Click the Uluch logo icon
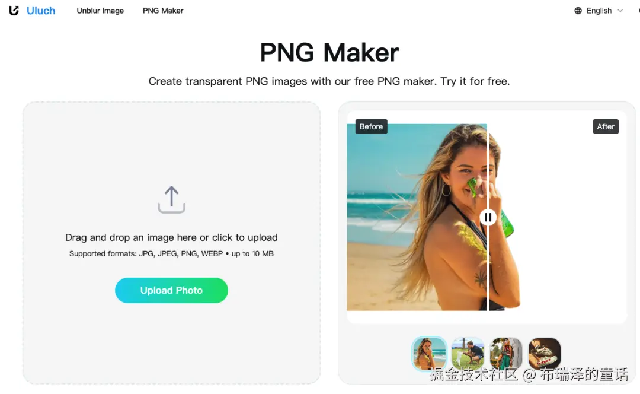The height and width of the screenshot is (394, 640). [14, 11]
